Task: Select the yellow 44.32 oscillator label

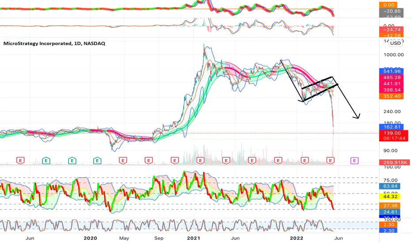Action: (x=390, y=197)
